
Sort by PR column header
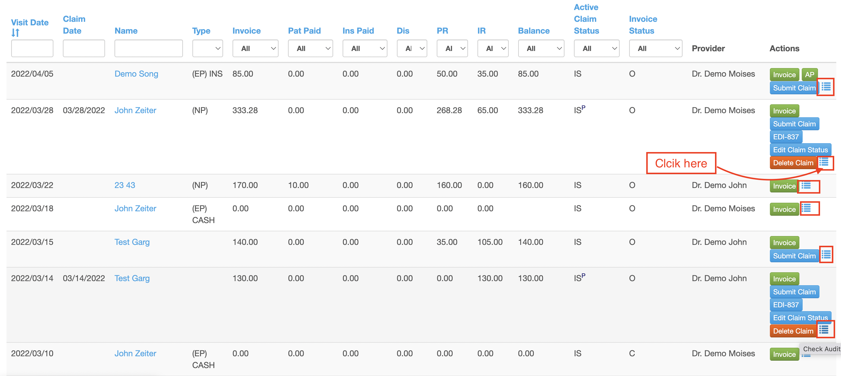(x=442, y=31)
